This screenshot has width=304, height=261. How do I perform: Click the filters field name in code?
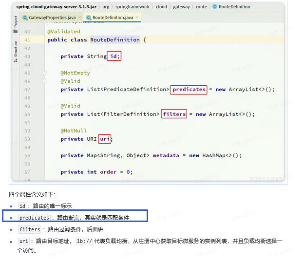pyautogui.click(x=174, y=114)
